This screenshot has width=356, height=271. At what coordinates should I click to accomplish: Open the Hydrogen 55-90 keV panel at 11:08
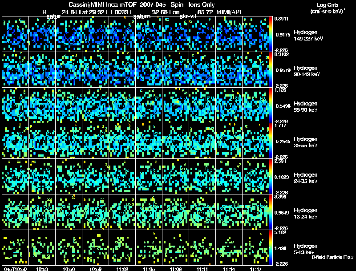point(175,105)
